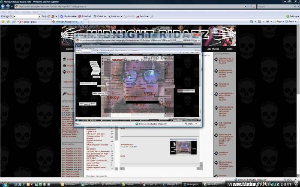Image resolution: width=300 pixels, height=187 pixels.
Task: Click the Add Photos navigation link
Action: click(x=213, y=49)
